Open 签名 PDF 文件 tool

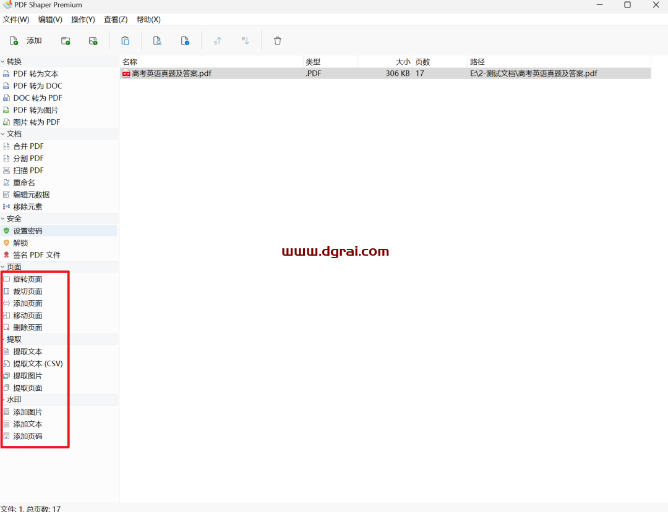32,255
